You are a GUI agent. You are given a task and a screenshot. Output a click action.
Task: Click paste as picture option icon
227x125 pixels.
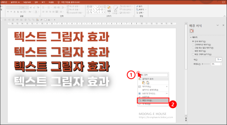(x=148, y=83)
